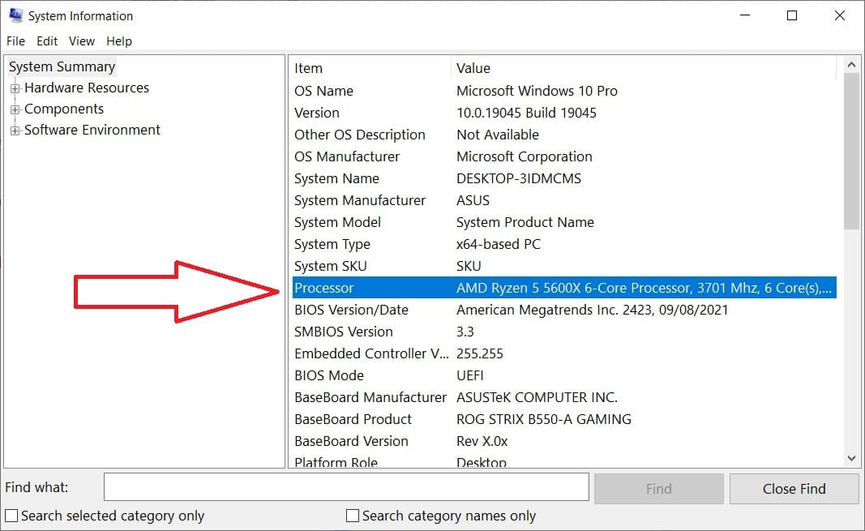Select the System Summary node
865x531 pixels.
coord(62,66)
